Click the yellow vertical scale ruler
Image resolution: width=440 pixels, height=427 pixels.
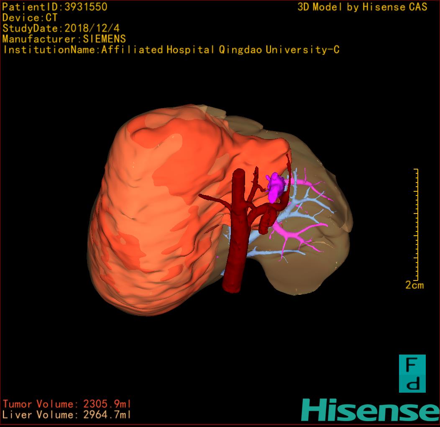pyautogui.click(x=416, y=224)
